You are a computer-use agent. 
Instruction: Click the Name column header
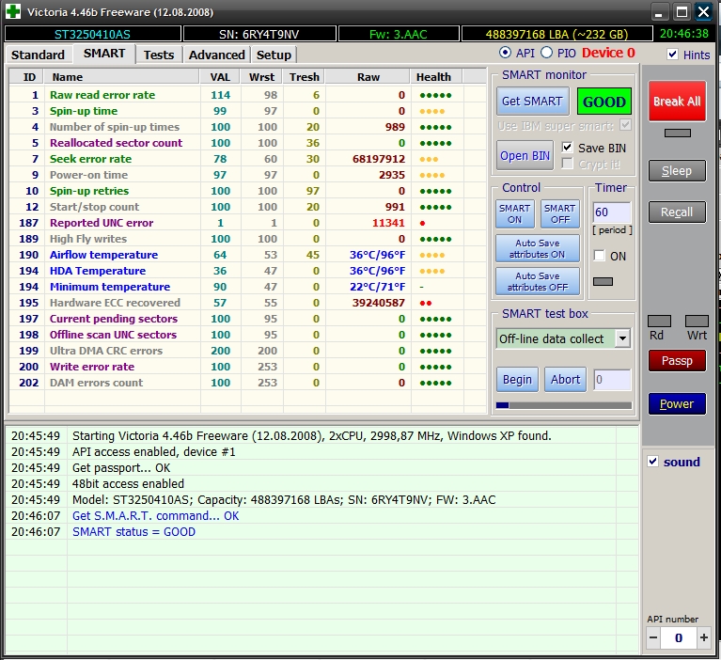click(x=122, y=77)
